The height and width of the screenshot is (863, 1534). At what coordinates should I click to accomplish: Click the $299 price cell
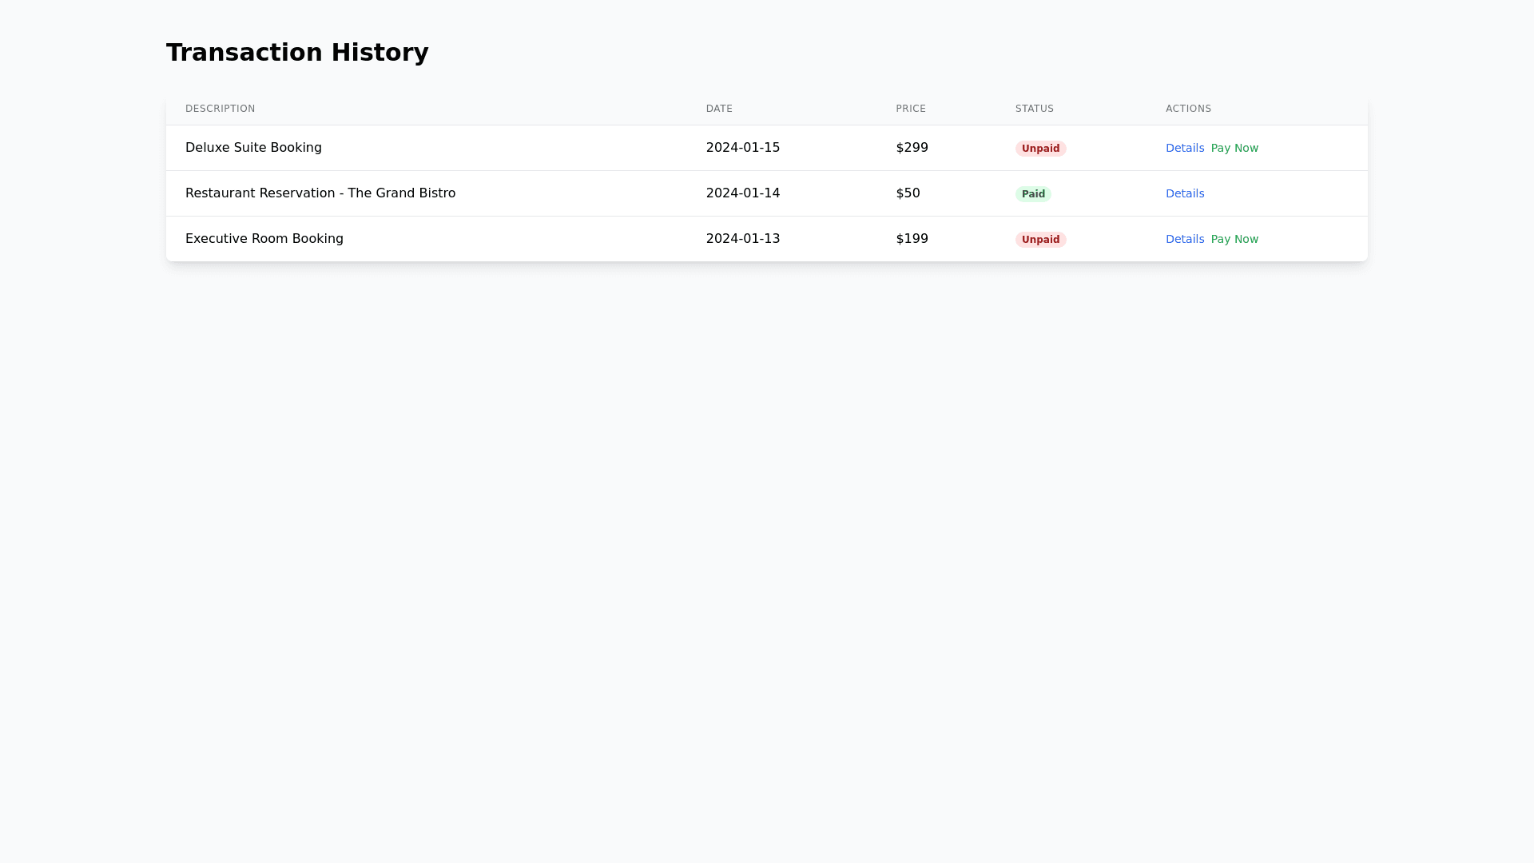[912, 148]
